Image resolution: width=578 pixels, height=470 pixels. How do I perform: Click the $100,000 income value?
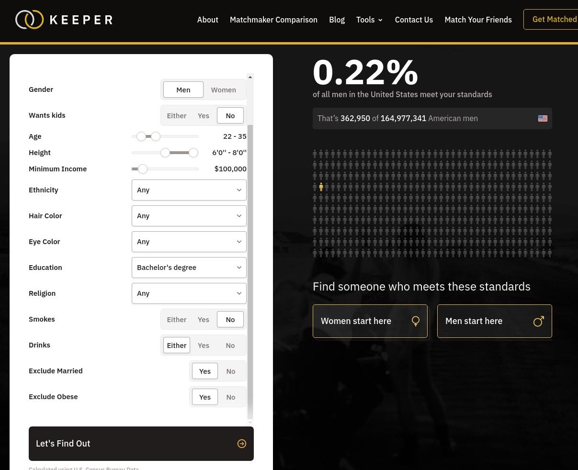pyautogui.click(x=230, y=169)
